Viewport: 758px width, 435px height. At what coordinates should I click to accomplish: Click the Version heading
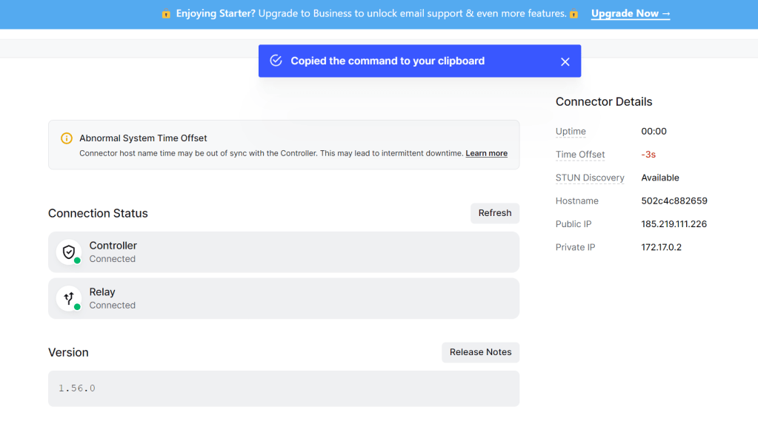click(x=68, y=352)
